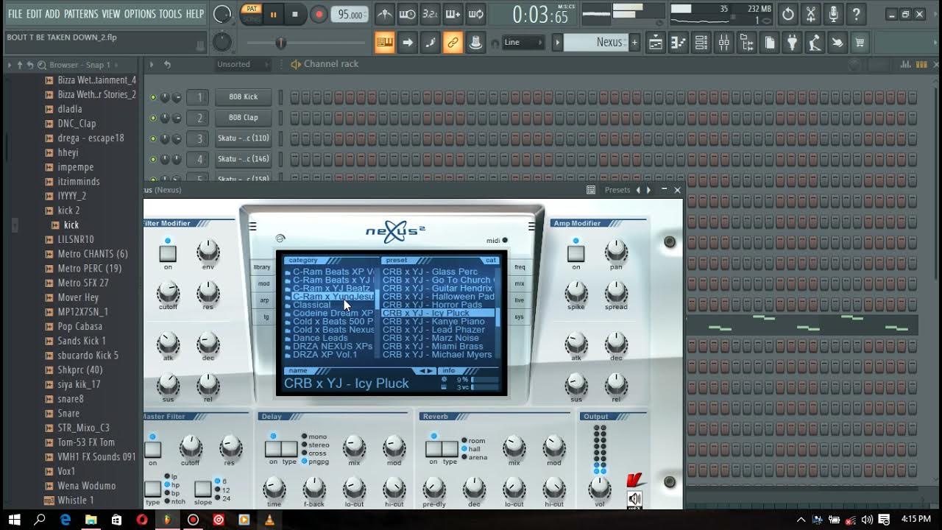Click the record button
Screen dimensions: 942x530
318,14
